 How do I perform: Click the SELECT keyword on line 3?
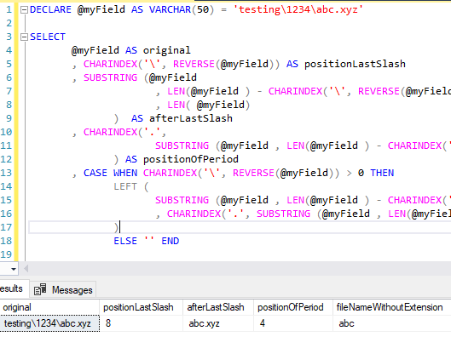[48, 37]
